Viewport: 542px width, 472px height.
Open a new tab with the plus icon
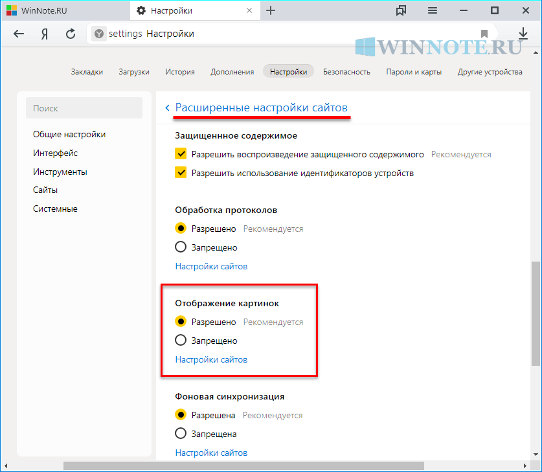pos(271,10)
